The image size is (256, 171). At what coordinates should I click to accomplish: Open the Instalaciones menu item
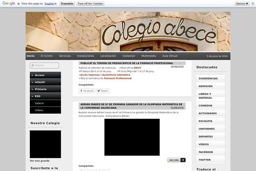[85, 56]
